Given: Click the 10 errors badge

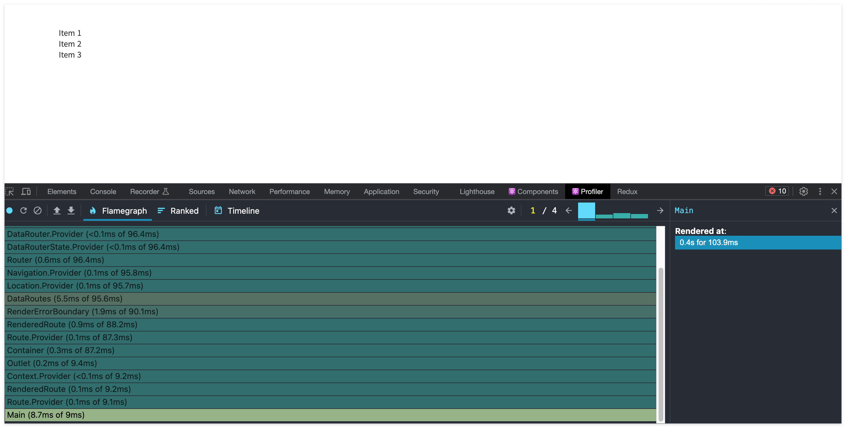Looking at the screenshot, I should click(x=777, y=191).
